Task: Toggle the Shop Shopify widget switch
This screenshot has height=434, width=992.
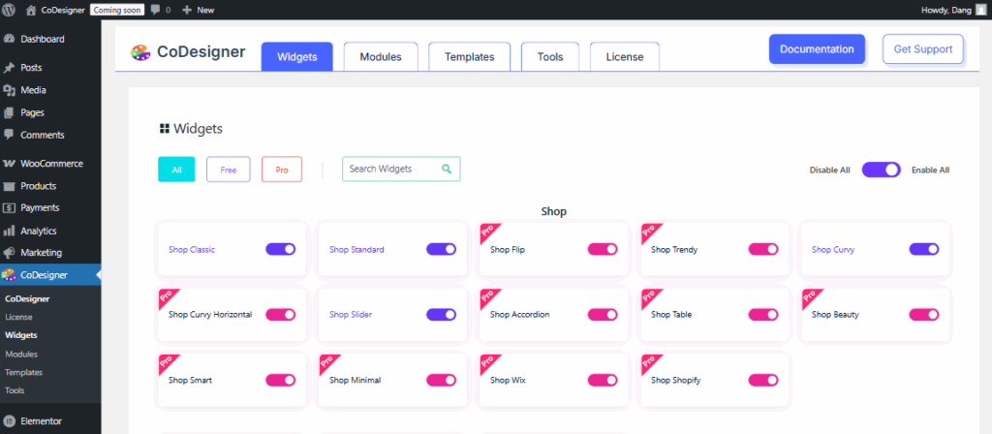Action: (x=763, y=380)
